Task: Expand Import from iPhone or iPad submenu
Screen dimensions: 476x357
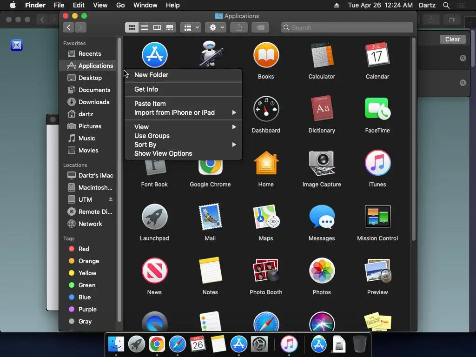Action: pyautogui.click(x=183, y=112)
